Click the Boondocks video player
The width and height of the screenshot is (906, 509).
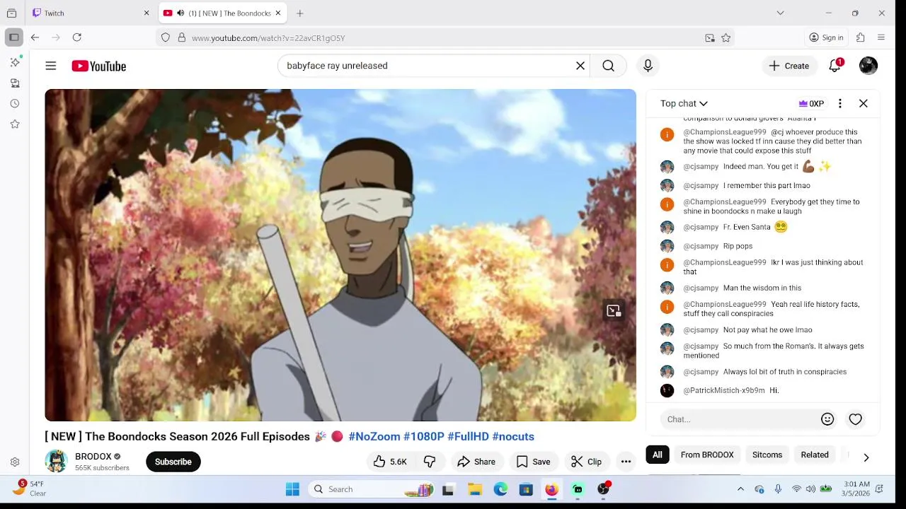[340, 255]
